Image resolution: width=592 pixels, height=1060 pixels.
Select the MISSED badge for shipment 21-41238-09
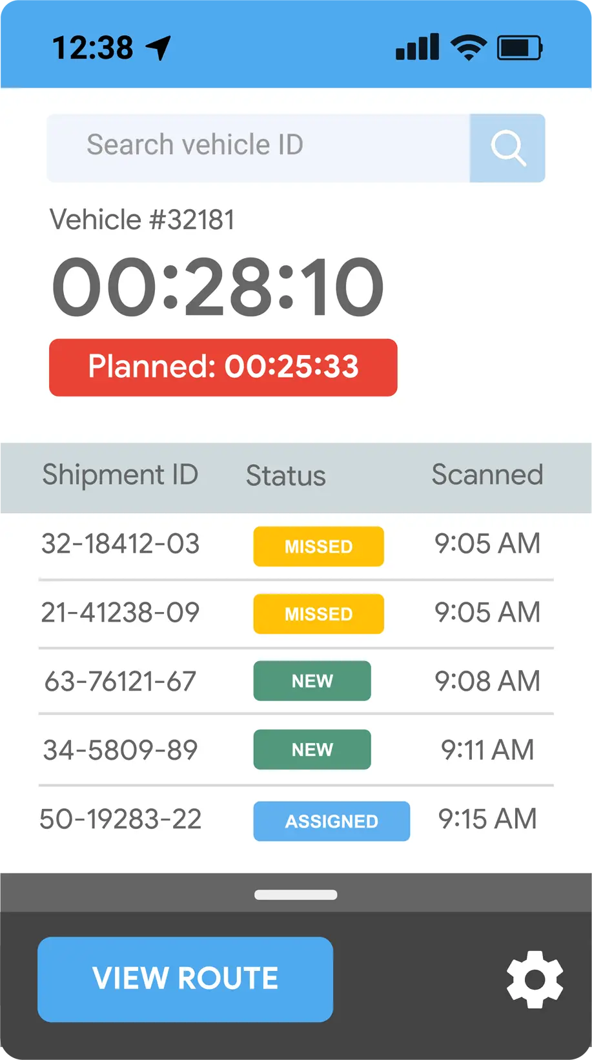(318, 613)
